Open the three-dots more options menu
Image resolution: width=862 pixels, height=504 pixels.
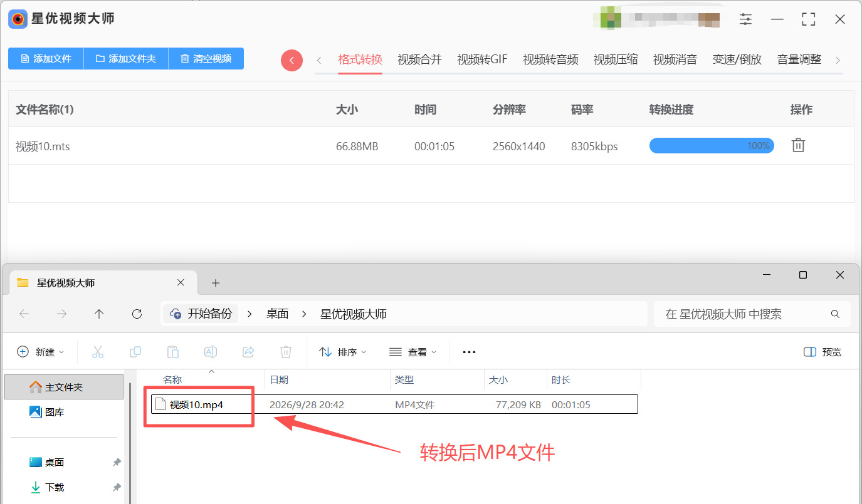coord(469,352)
